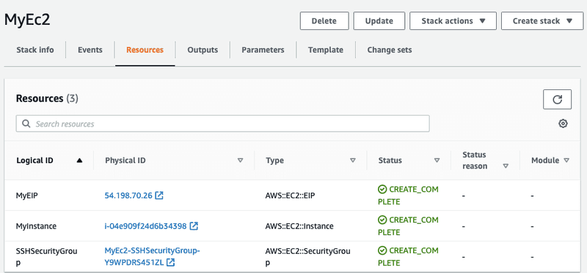Select the SSHSecurityGroup logical ID cell

(46, 256)
